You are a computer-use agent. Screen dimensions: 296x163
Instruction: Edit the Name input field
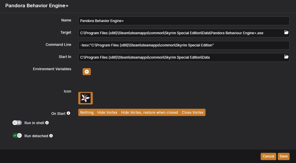[x=184, y=21]
